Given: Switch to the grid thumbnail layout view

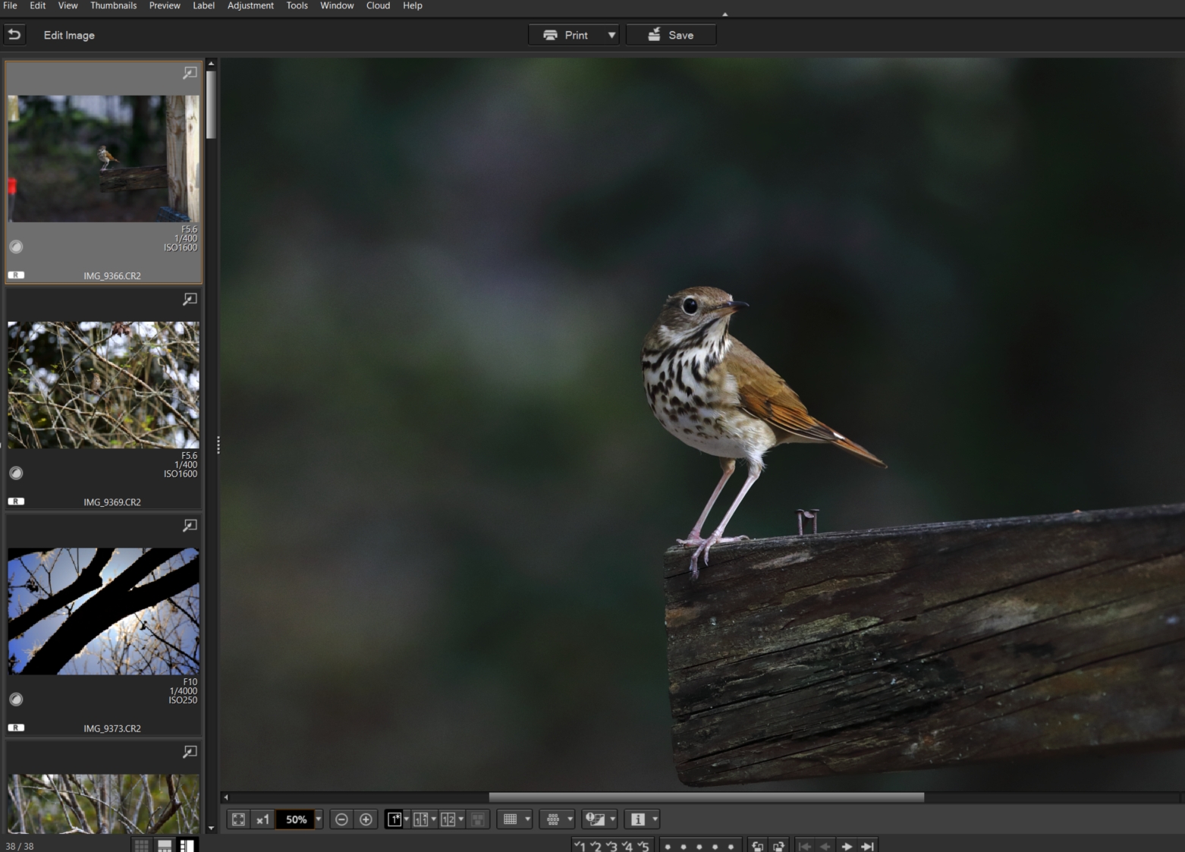Looking at the screenshot, I should [141, 844].
